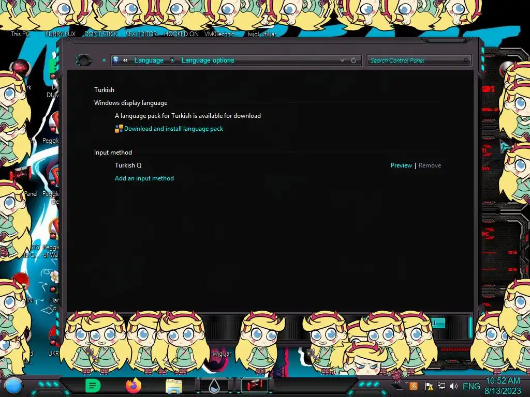
Task: Select the lwjgl_util.jar desktop file
Action: point(262,34)
